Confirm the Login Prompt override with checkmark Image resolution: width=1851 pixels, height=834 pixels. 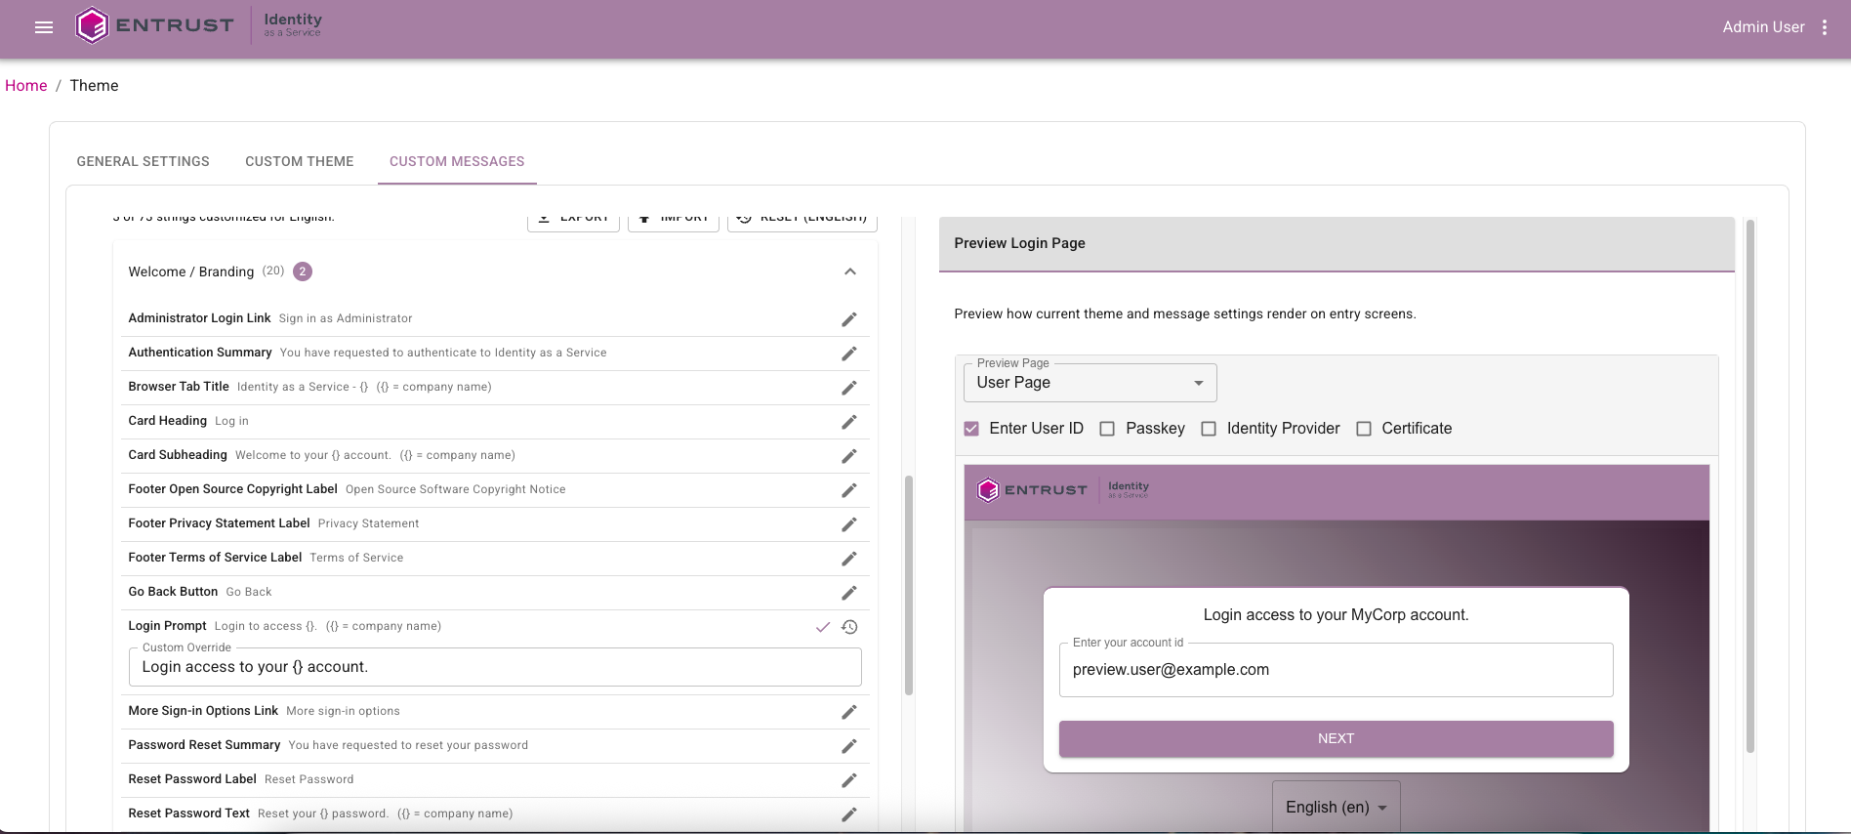823,627
